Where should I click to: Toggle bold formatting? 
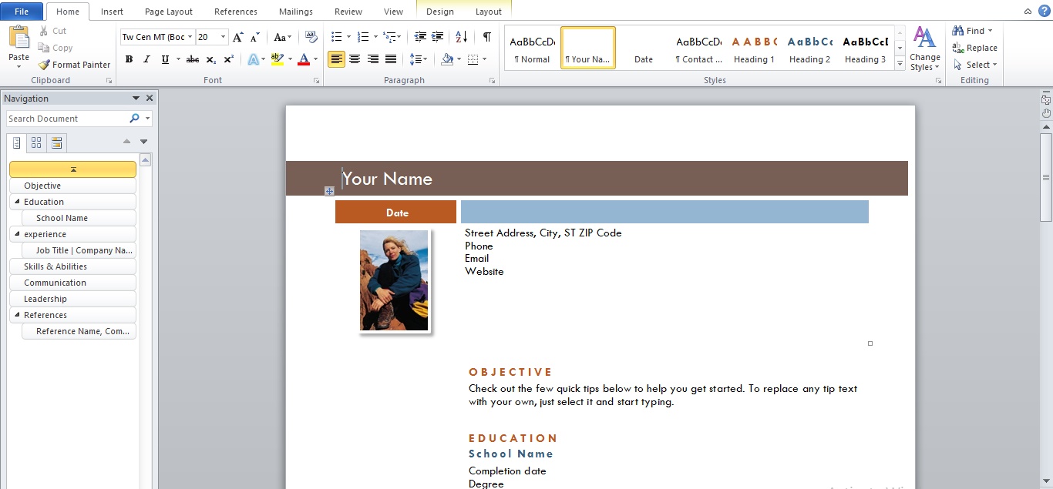129,59
